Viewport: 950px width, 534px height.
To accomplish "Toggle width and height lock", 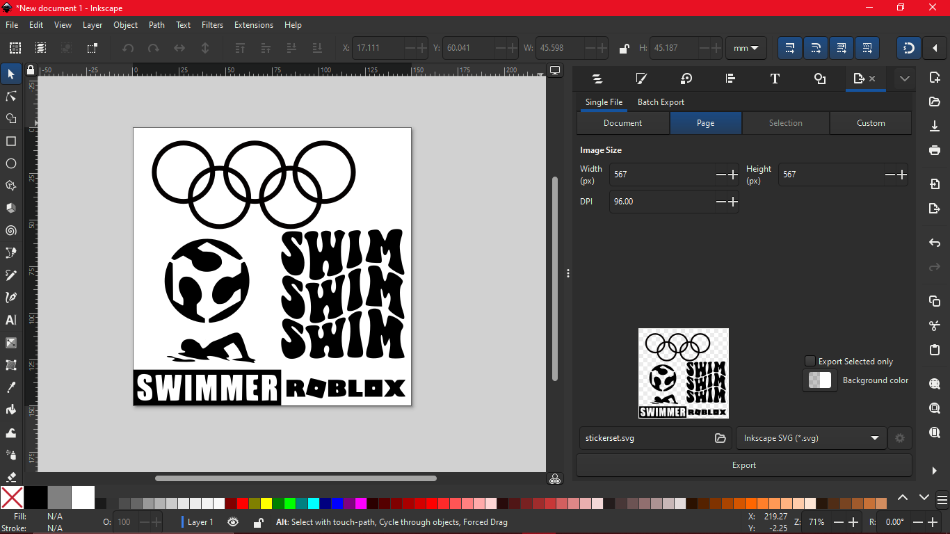I will point(624,48).
